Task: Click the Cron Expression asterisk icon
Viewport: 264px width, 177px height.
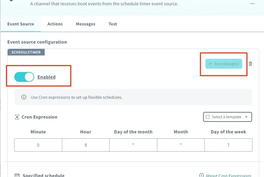Action: (17, 117)
